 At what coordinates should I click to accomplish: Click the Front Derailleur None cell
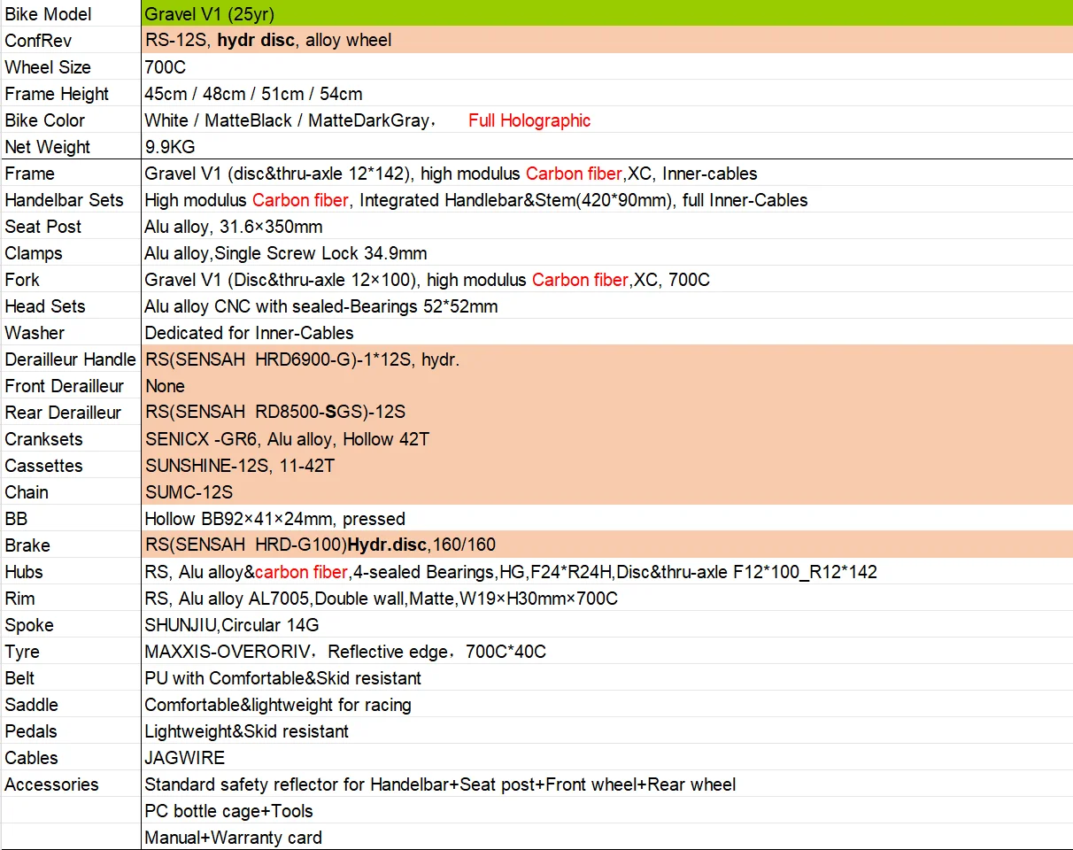(606, 385)
